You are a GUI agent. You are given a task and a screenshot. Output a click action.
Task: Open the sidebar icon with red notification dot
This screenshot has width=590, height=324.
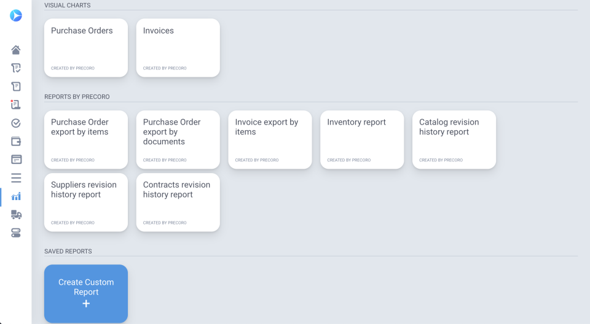pyautogui.click(x=16, y=105)
